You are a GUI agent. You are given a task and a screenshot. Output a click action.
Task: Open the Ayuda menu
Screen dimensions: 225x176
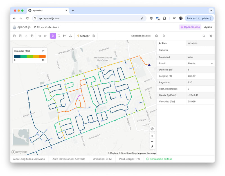tap(208, 27)
